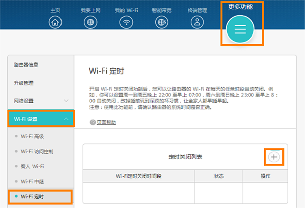
Task: Select 客人 Wi-Fi submenu item
Action: pyautogui.click(x=36, y=166)
